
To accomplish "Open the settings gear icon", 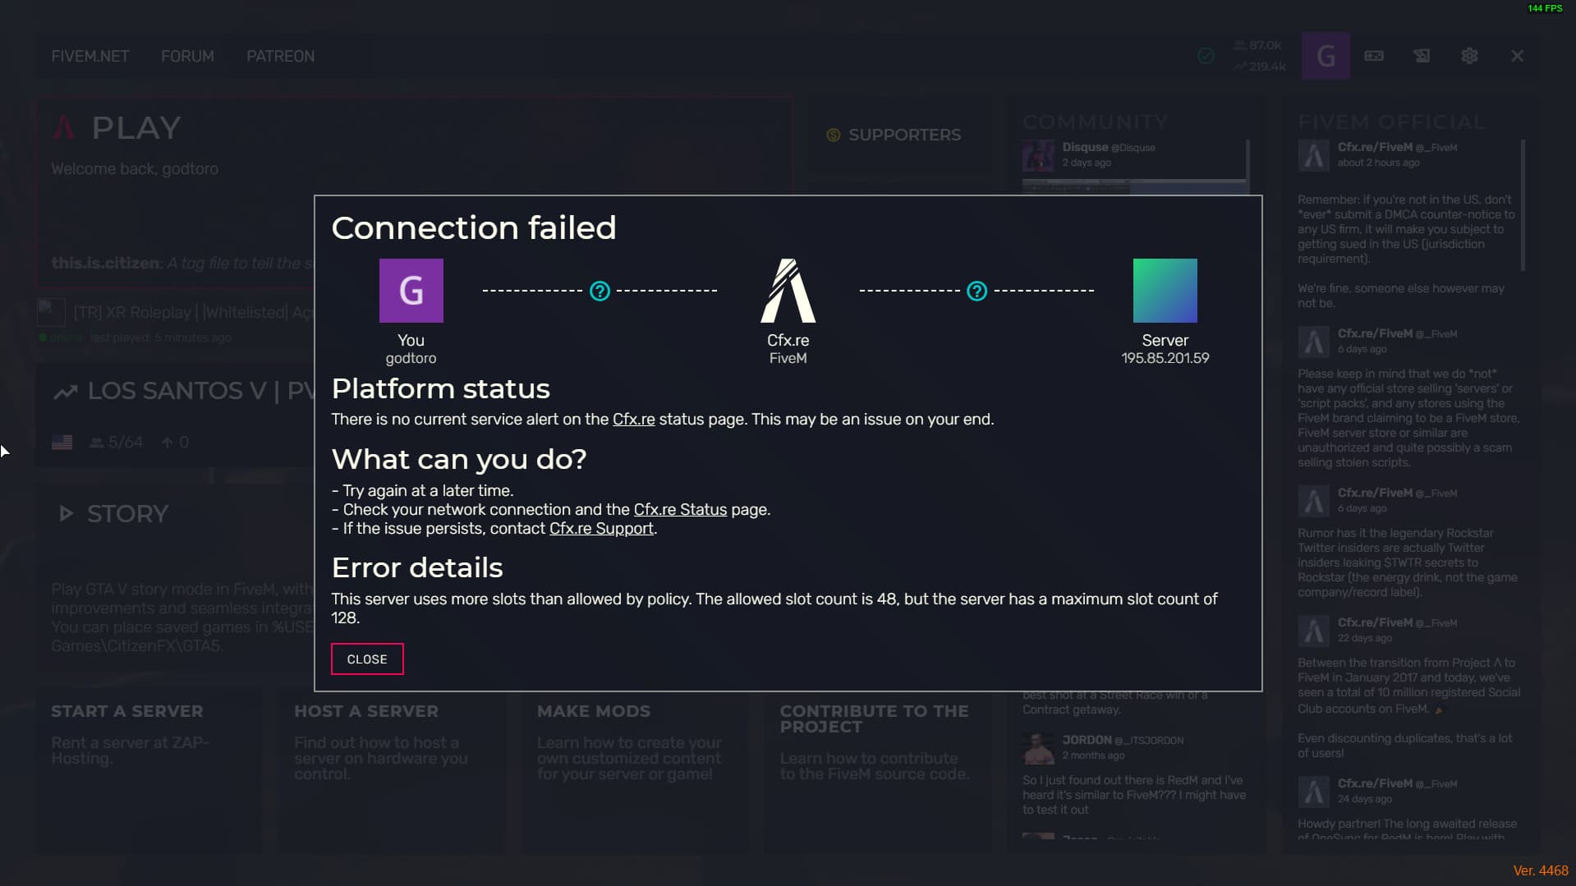I will [x=1469, y=56].
